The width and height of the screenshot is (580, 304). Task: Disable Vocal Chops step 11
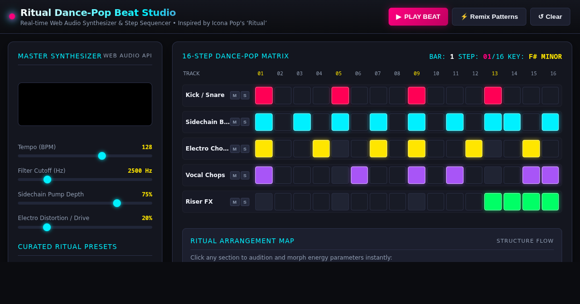click(455, 175)
